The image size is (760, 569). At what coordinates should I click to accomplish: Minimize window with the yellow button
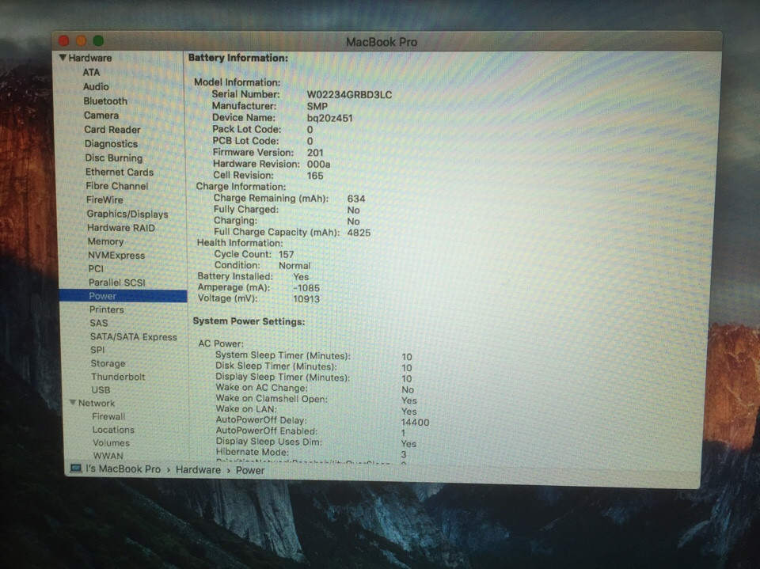(x=81, y=40)
